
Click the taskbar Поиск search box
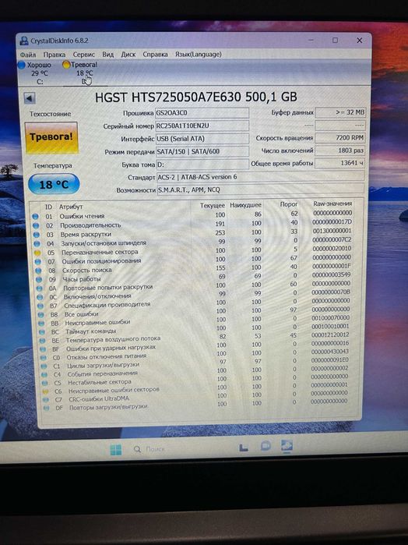[149, 449]
